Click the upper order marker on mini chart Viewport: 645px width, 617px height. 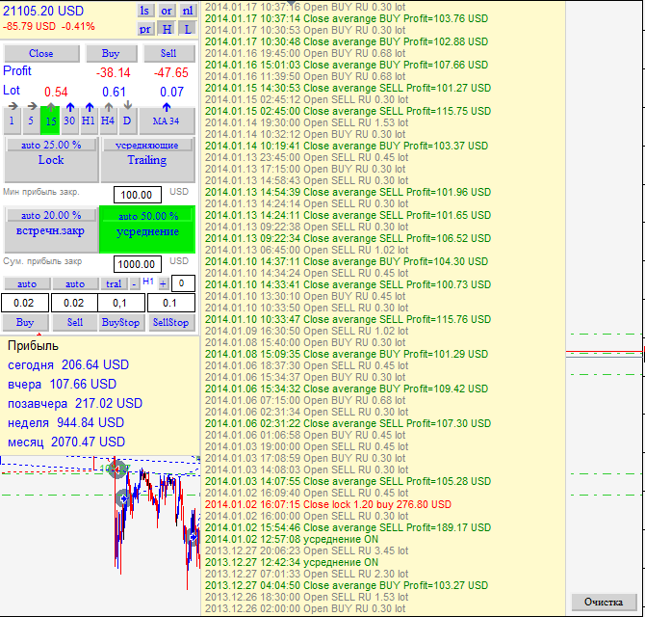pyautogui.click(x=117, y=469)
